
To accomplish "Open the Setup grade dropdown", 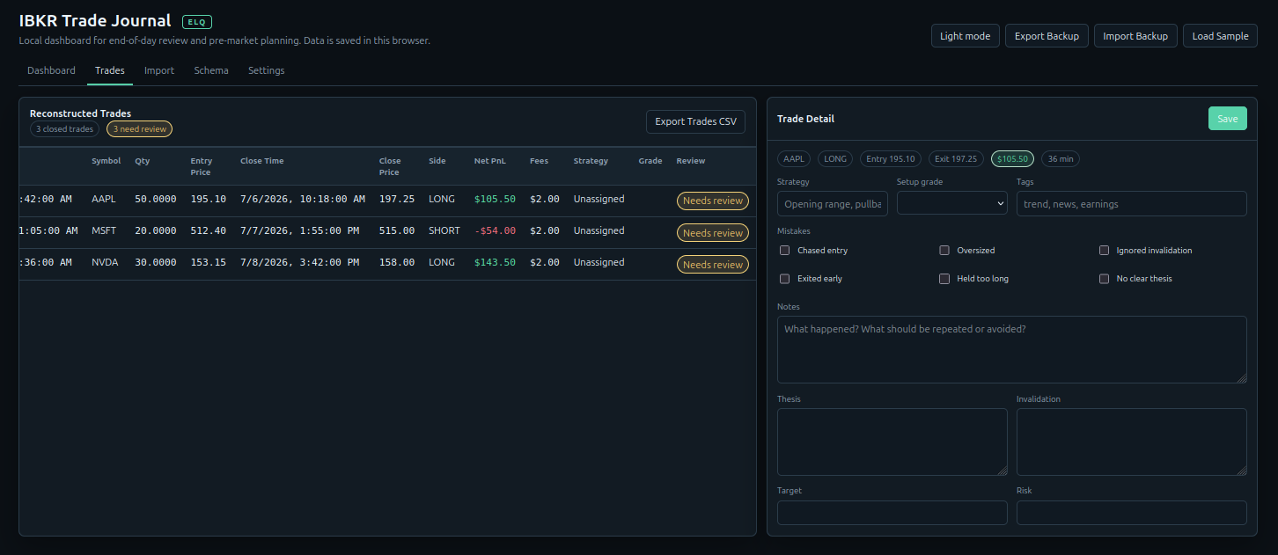I will tap(952, 203).
